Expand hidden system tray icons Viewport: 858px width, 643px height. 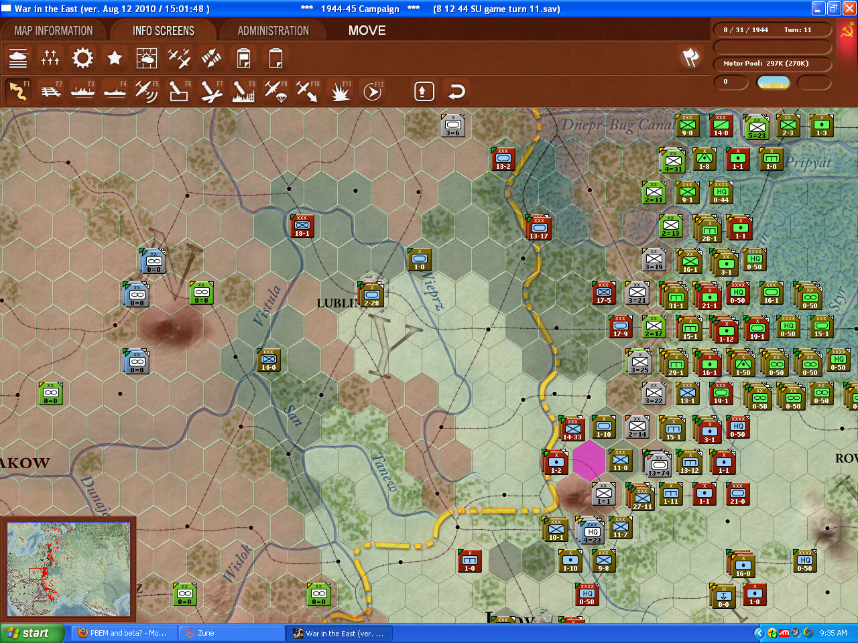(759, 633)
